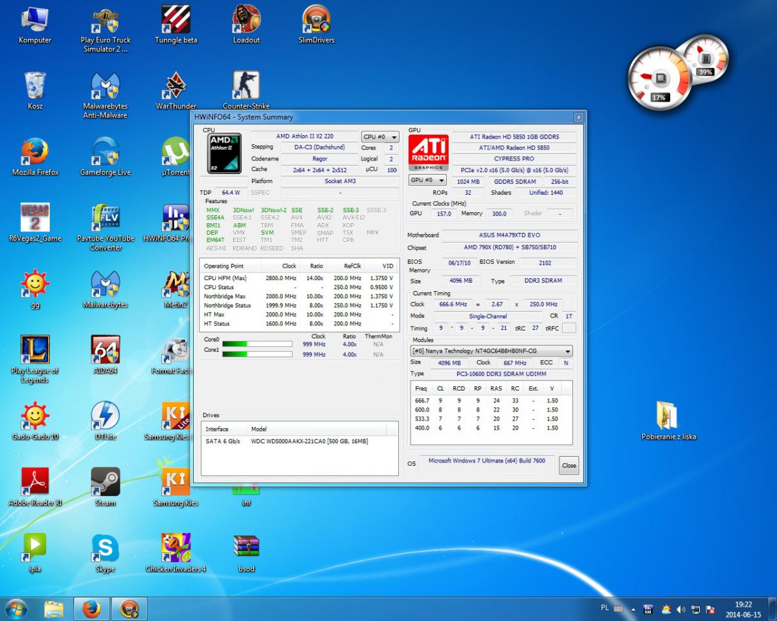Select the ASUS M4A79XTD EVO motherboard field

pos(510,235)
